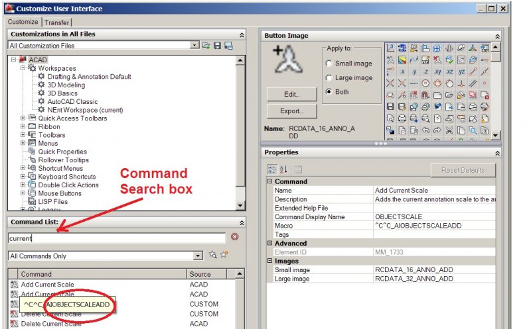Select Delete Current Scale with ACAD source

pos(51,324)
